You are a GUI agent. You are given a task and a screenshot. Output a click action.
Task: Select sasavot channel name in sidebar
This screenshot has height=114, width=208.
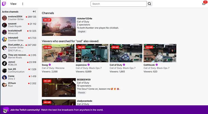pos(12,24)
